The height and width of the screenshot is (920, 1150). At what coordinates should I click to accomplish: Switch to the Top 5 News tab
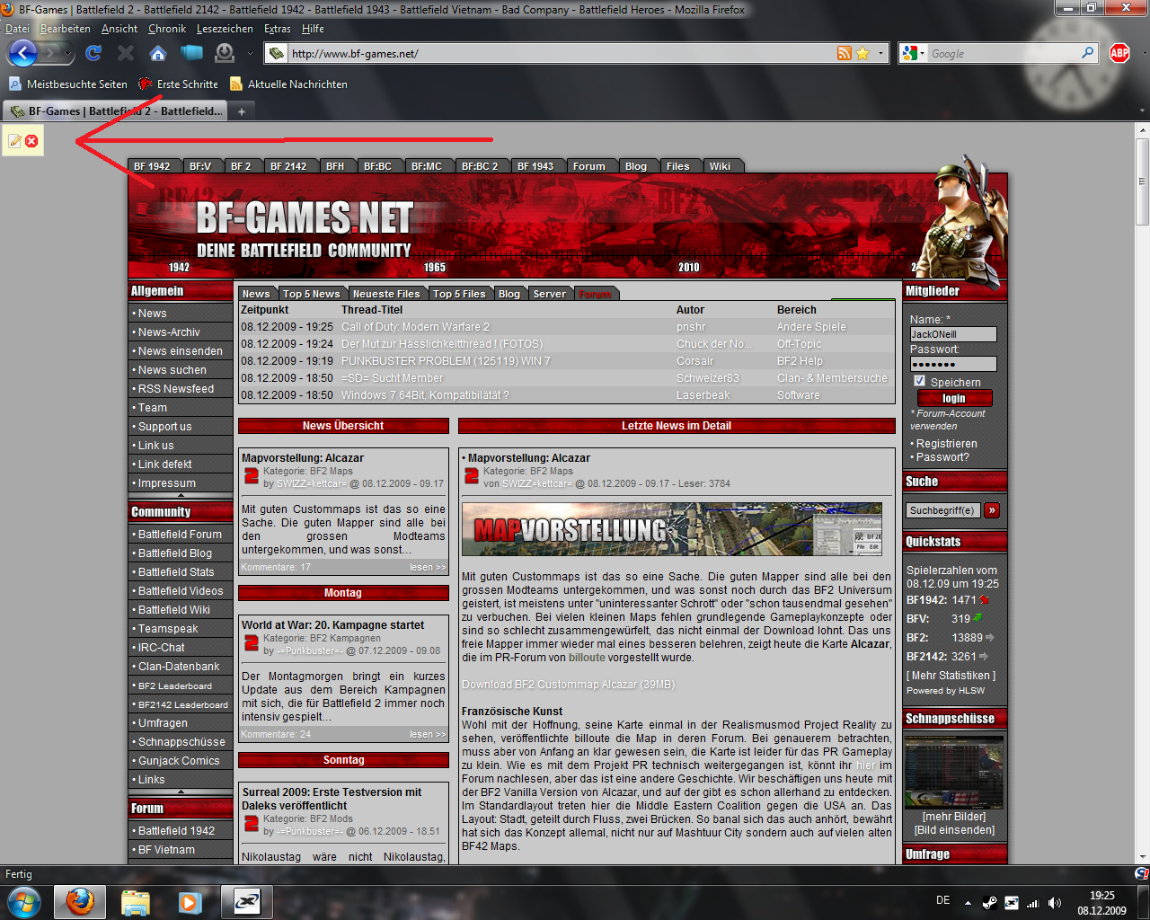pyautogui.click(x=311, y=294)
